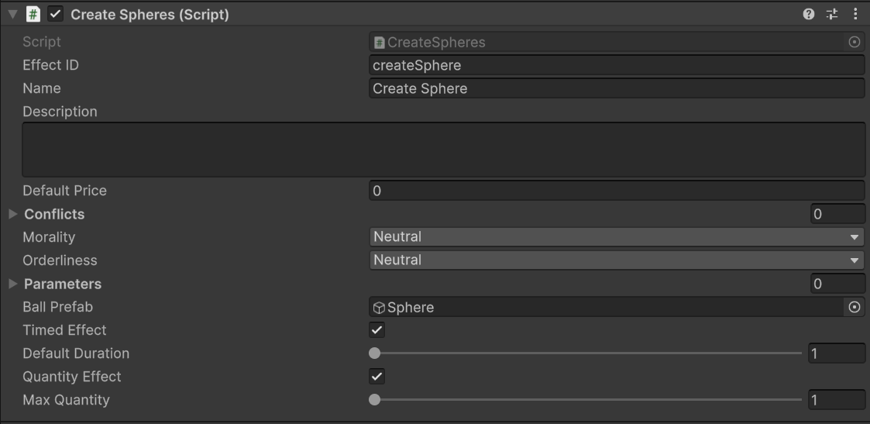870x424 pixels.
Task: Click the C# script icon in header
Action: click(33, 15)
